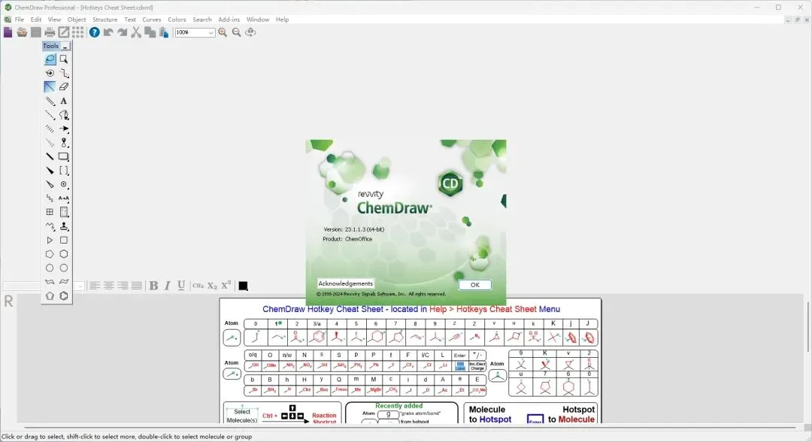Viewport: 812px width, 442px height.
Task: Select the Bold Bond tool
Action: pos(50,156)
